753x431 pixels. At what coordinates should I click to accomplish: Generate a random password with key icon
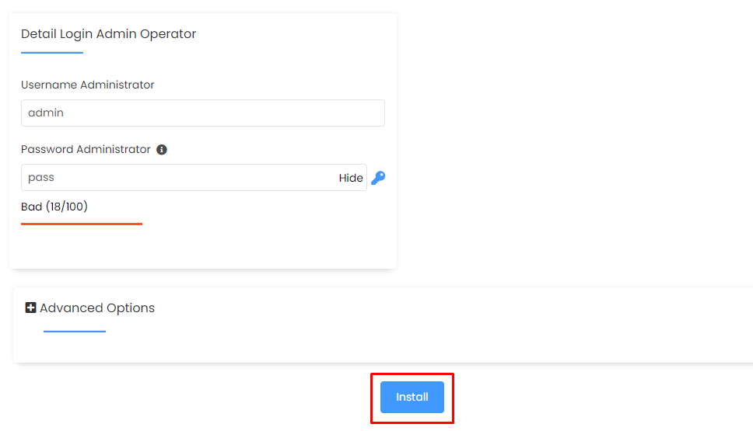pos(378,178)
